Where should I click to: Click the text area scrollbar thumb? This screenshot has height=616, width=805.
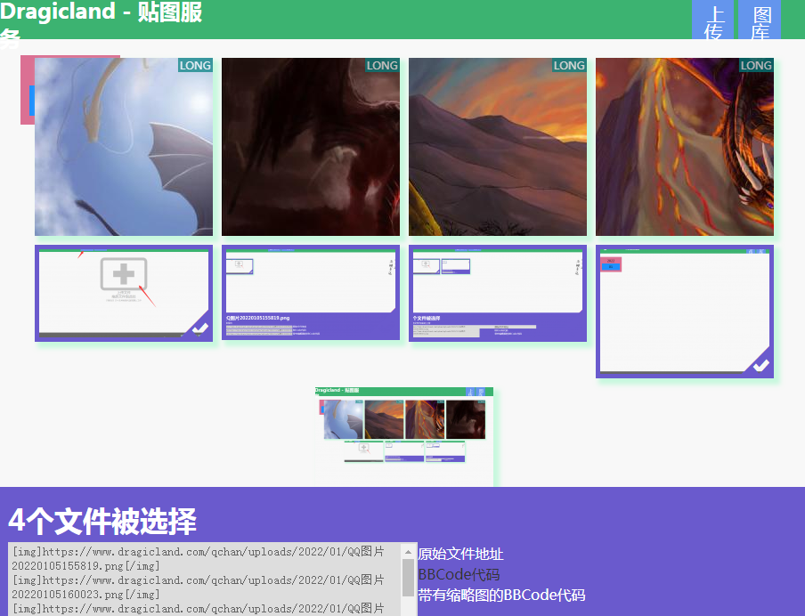coord(408,578)
